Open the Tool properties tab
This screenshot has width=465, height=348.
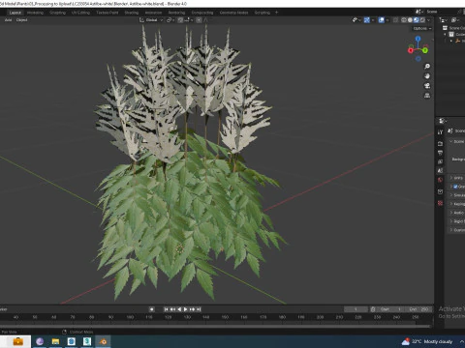click(x=440, y=132)
